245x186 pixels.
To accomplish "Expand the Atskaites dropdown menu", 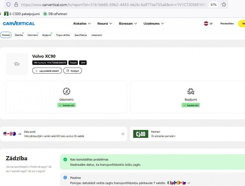I will click(x=82, y=24).
